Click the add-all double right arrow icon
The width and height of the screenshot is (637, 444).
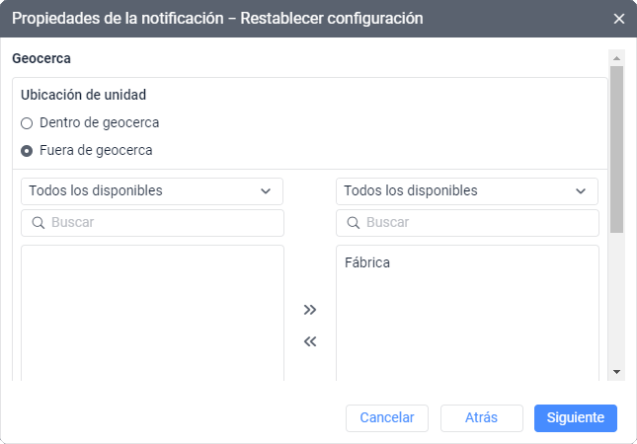310,310
